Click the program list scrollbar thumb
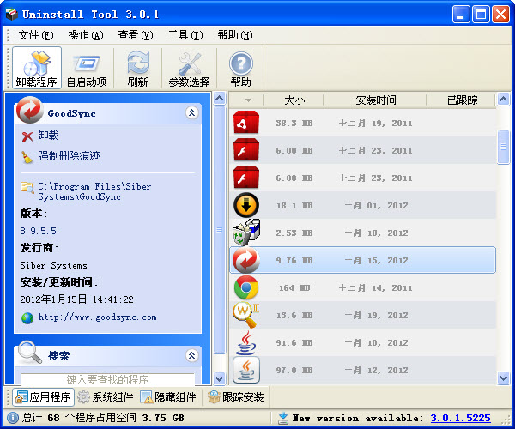Image resolution: width=515 pixels, height=429 pixels. [x=503, y=147]
